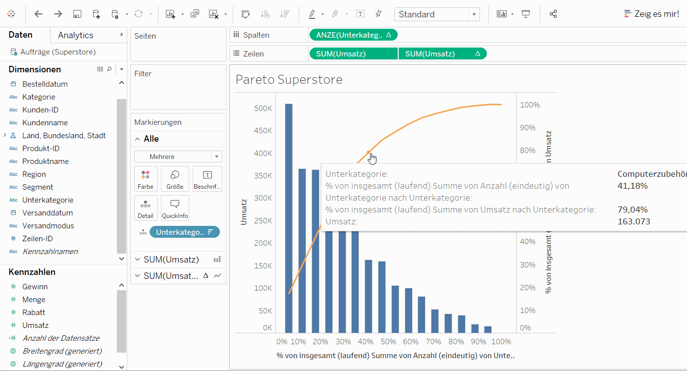Click the QuickInfo marks card
Screen dimensions: 687x371
[175, 208]
